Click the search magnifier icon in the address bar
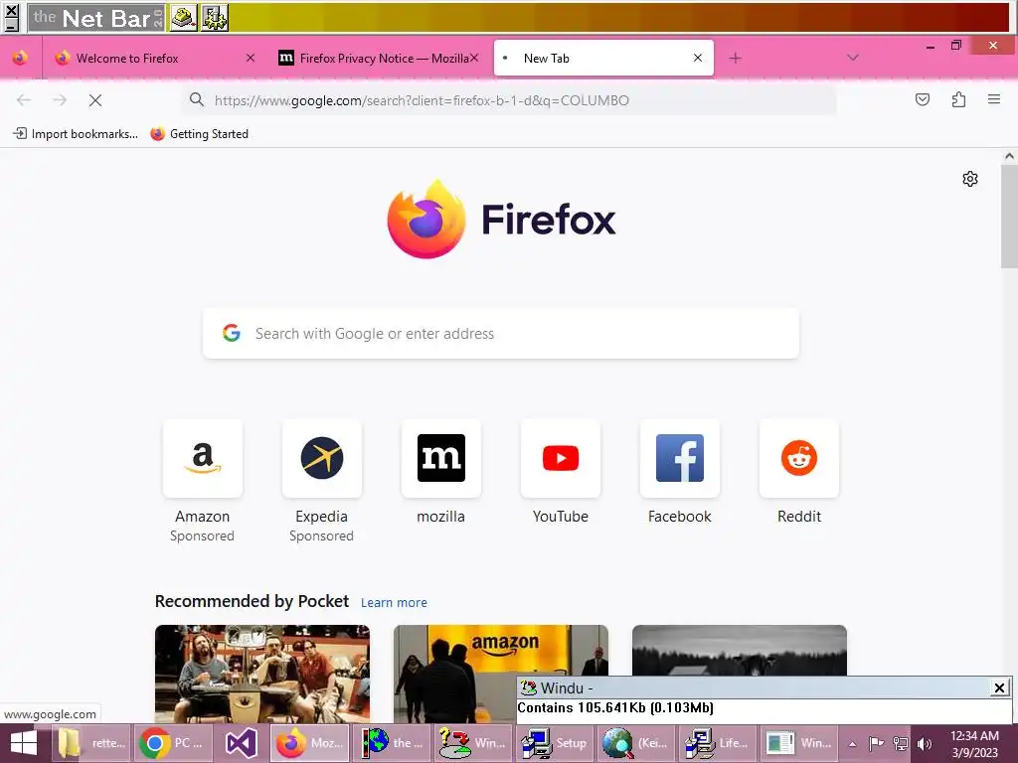The image size is (1018, 763). point(196,100)
